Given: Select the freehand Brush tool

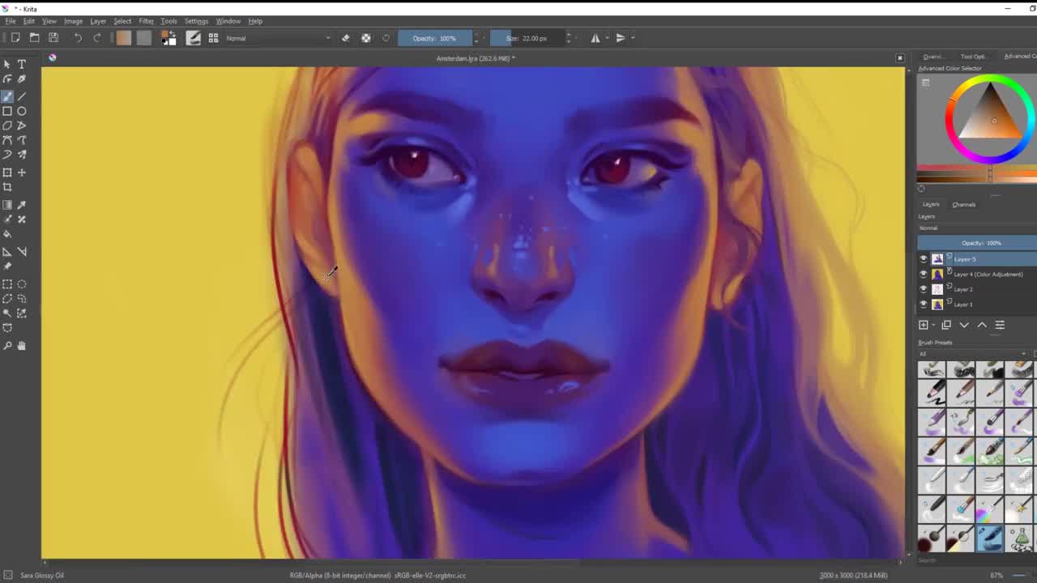Looking at the screenshot, I should point(7,96).
